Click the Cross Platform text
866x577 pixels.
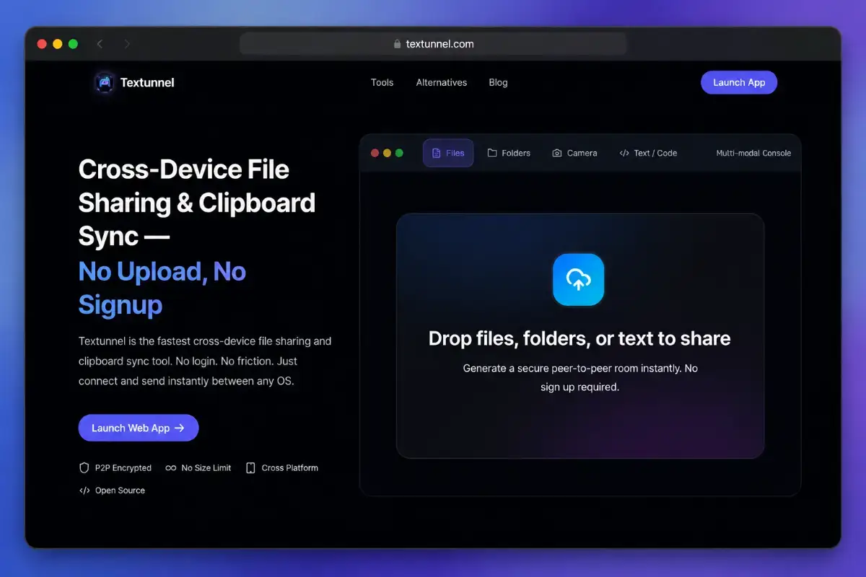(290, 468)
